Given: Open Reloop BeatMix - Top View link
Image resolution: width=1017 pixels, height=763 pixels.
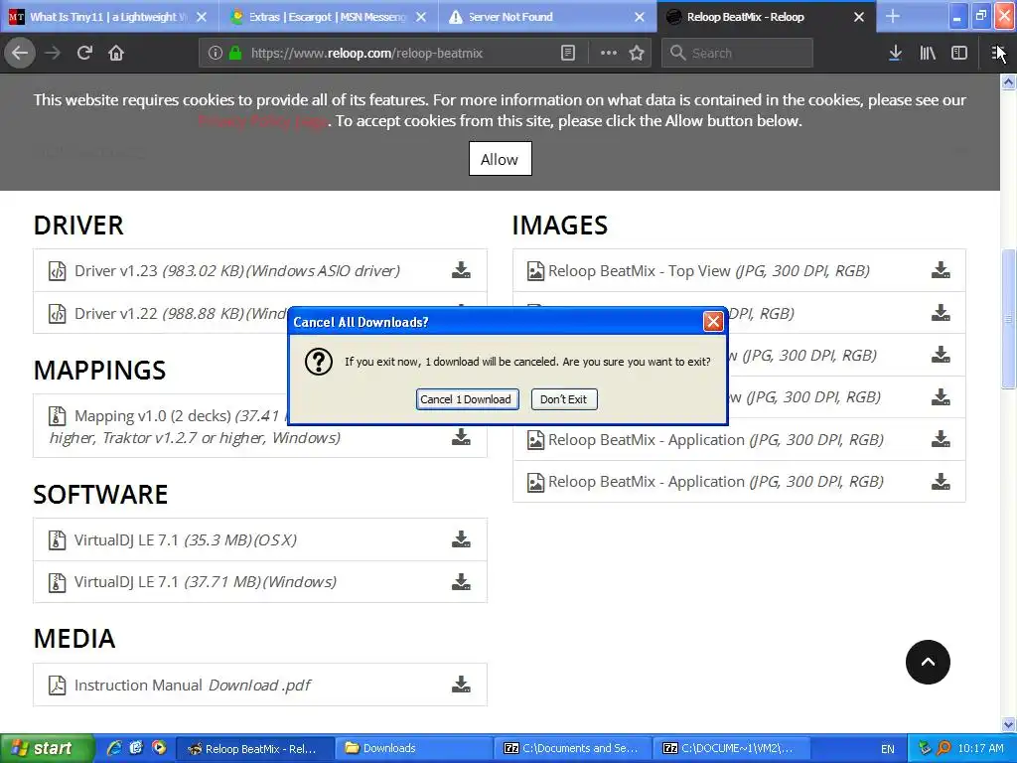Looking at the screenshot, I should (709, 270).
